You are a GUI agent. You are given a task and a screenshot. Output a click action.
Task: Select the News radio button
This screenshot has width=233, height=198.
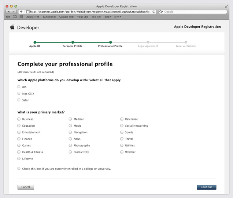point(70,139)
